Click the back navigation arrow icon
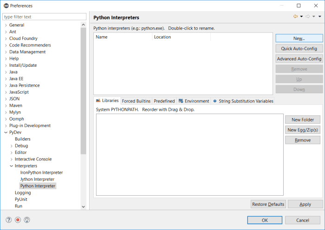This screenshot has height=230, width=325. click(296, 16)
